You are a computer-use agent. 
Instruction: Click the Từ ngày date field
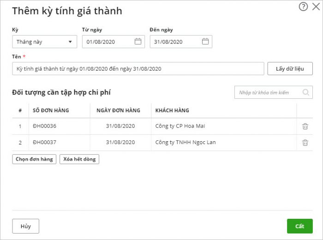click(108, 42)
